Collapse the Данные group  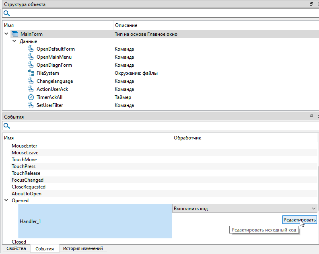click(14, 41)
